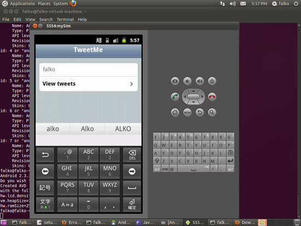Viewport: 301px width, 226px height.
Task: Open the Applications menu
Action: [x=22, y=3]
